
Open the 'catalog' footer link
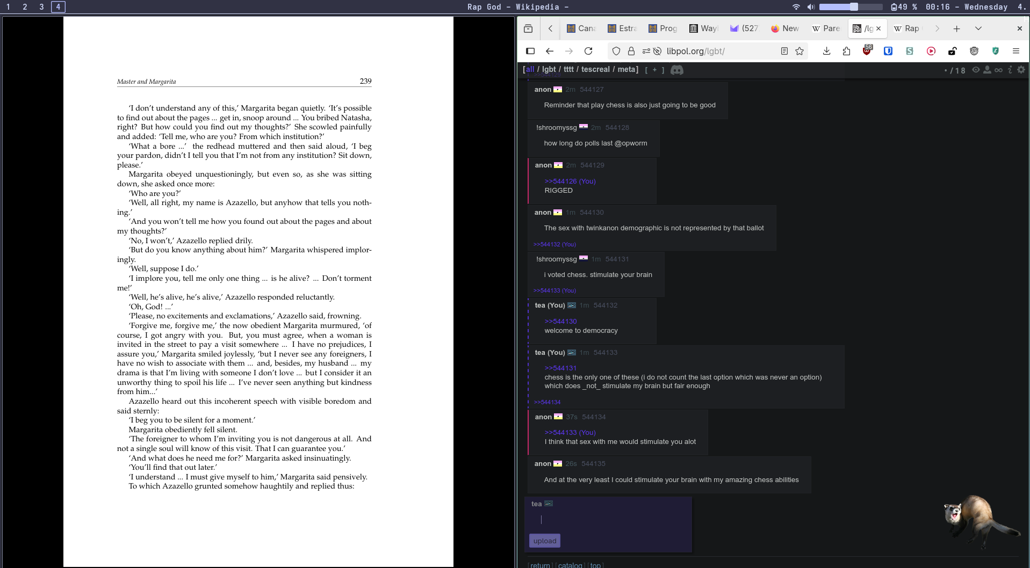coord(570,565)
